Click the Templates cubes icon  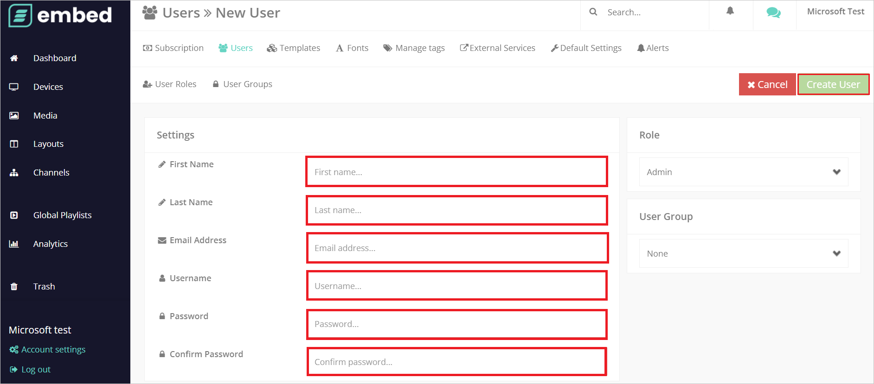point(272,48)
